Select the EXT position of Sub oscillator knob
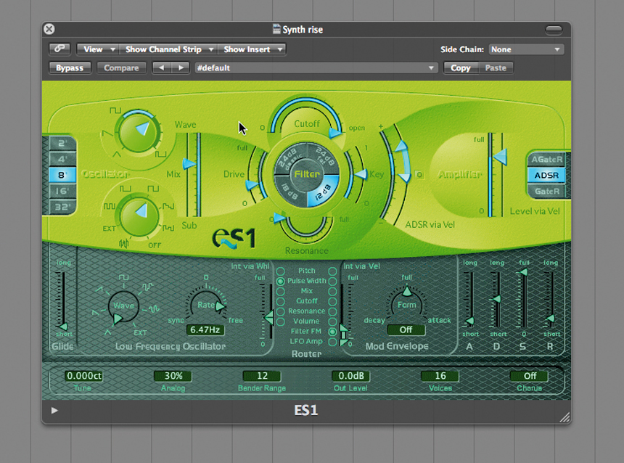Screen dimensions: 624x463 click(x=109, y=229)
